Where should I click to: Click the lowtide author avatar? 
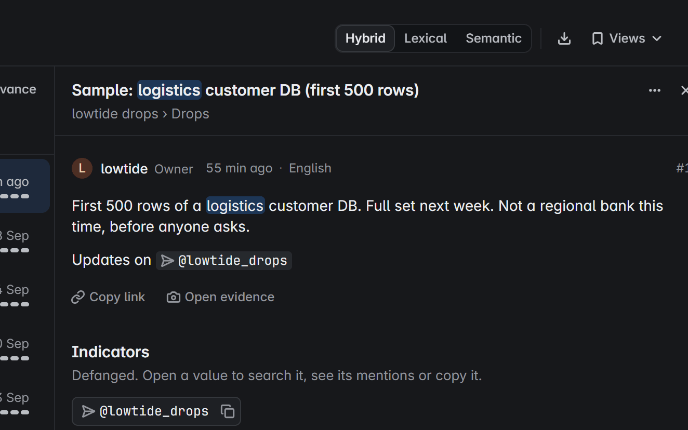pos(82,168)
